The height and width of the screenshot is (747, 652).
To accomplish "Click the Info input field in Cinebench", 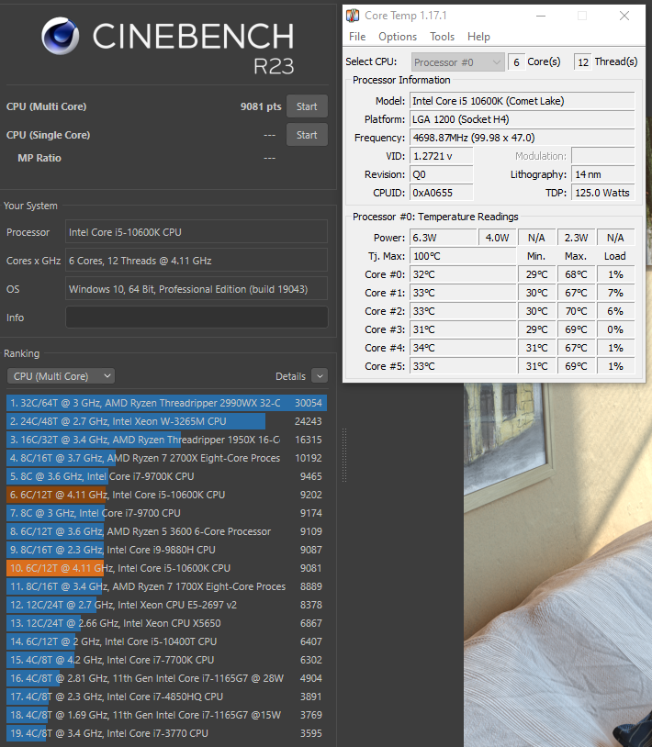I will pos(197,318).
